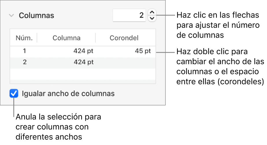Click the Núm. table header
This screenshot has height=145, width=267.
tap(24, 38)
